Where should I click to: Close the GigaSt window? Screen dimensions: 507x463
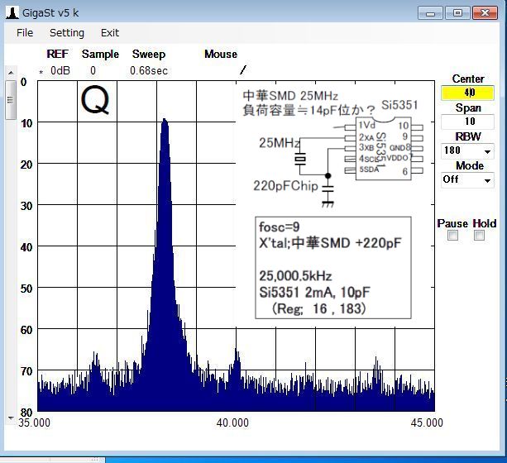click(x=485, y=13)
